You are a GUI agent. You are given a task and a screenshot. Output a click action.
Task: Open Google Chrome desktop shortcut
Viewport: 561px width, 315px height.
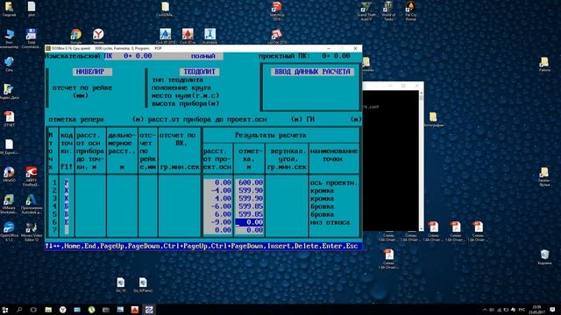[x=76, y=35]
